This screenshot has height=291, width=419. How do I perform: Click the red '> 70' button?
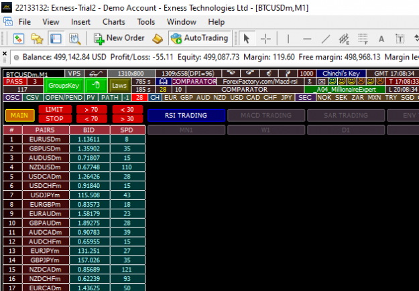[91, 109]
